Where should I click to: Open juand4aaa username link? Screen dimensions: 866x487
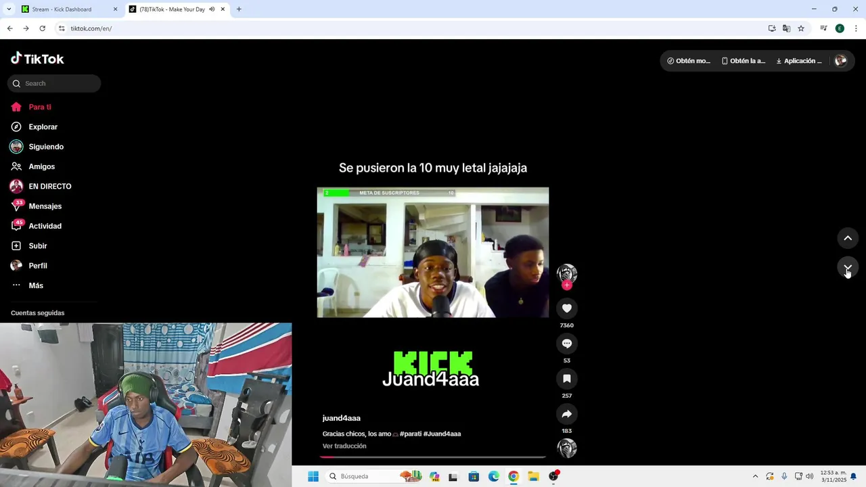click(x=342, y=418)
